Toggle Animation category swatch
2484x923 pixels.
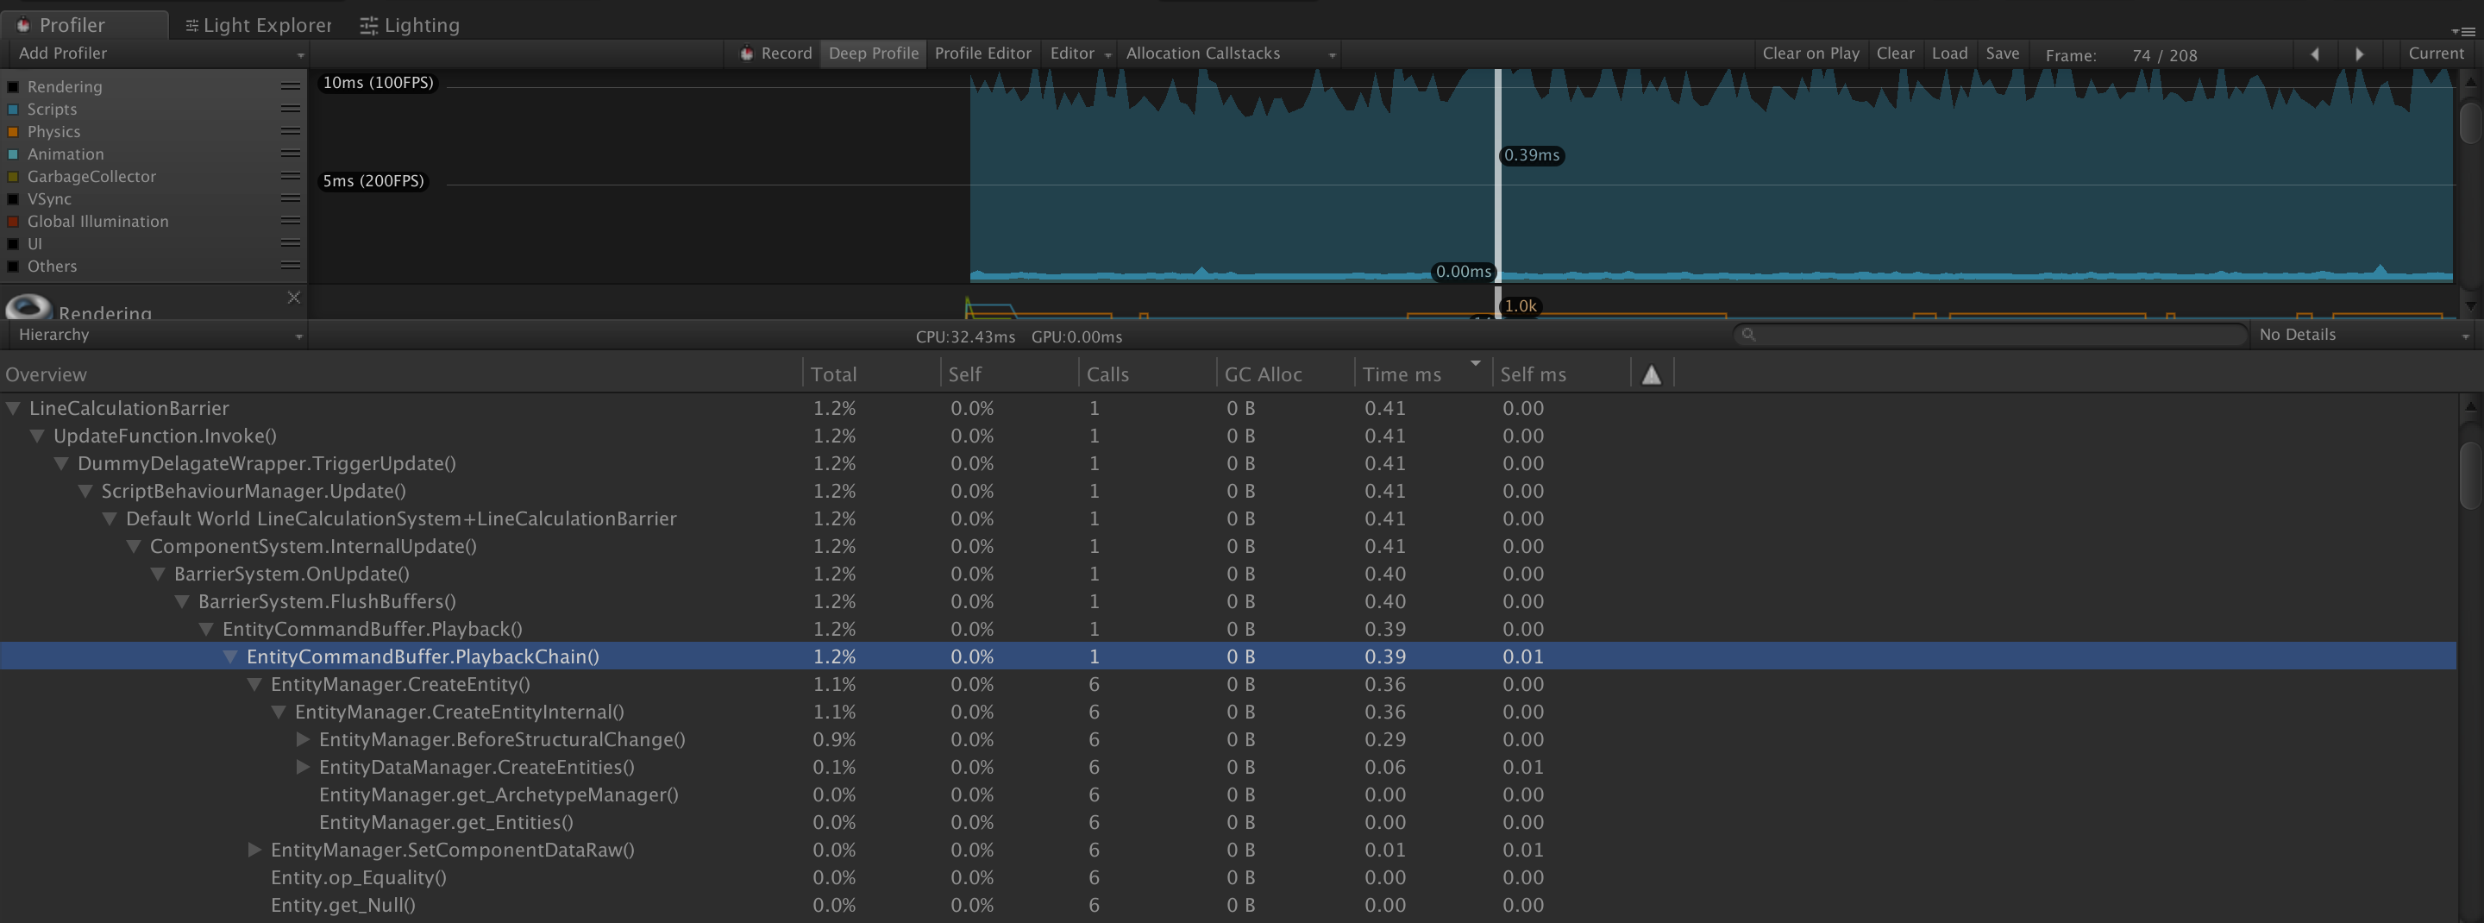(14, 154)
